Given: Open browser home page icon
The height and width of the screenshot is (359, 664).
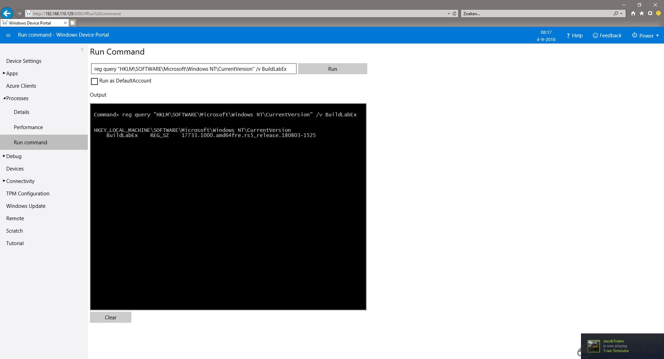Looking at the screenshot, I should coord(633,13).
